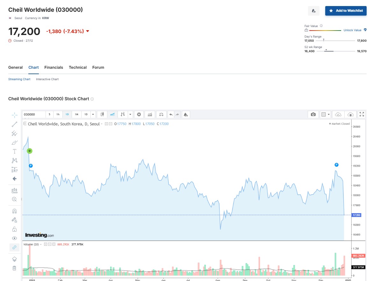Select the text annotation tool
The height and width of the screenshot is (281, 373).
[x=15, y=151]
